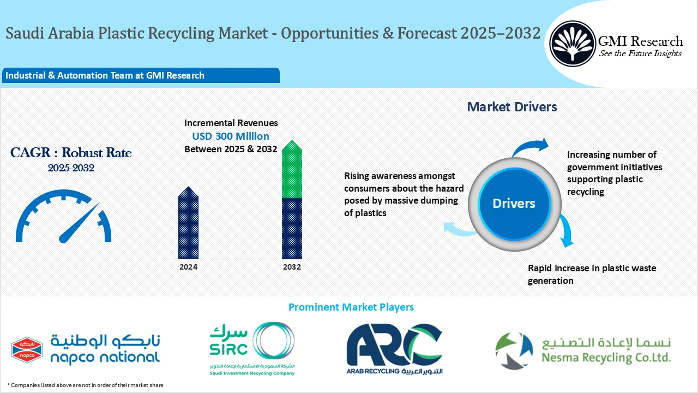Toggle the dark navy 2024 bar
This screenshot has width=698, height=393.
pyautogui.click(x=188, y=224)
